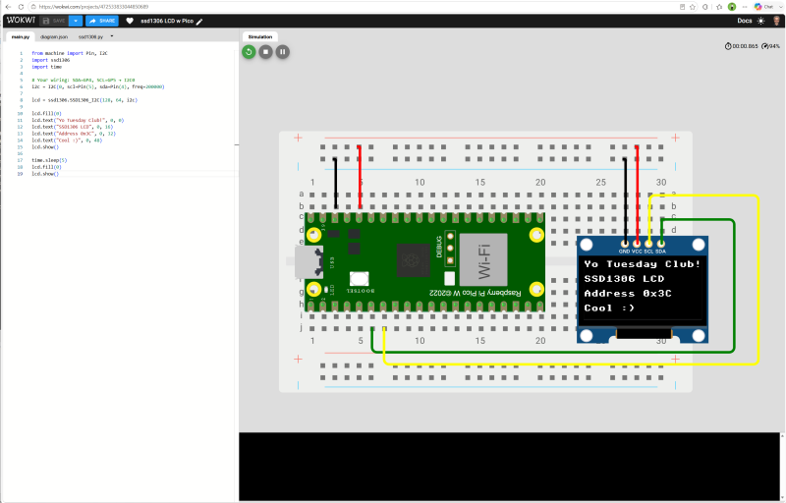Click code line with 'Yo Tuesday Club!' text

click(x=78, y=120)
